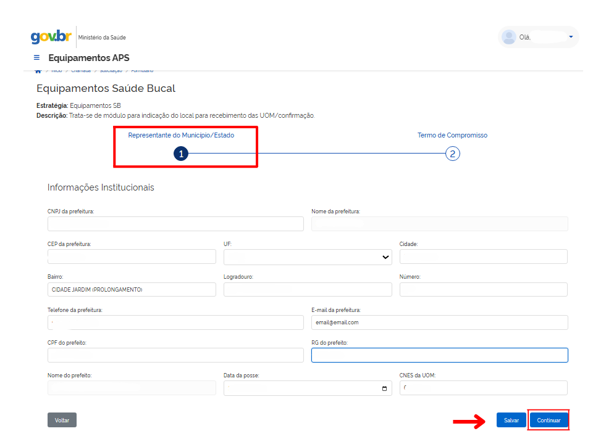Screen dimensions: 593x431
Task: Focus the CNPJ da prefeitura field
Action: (x=175, y=224)
